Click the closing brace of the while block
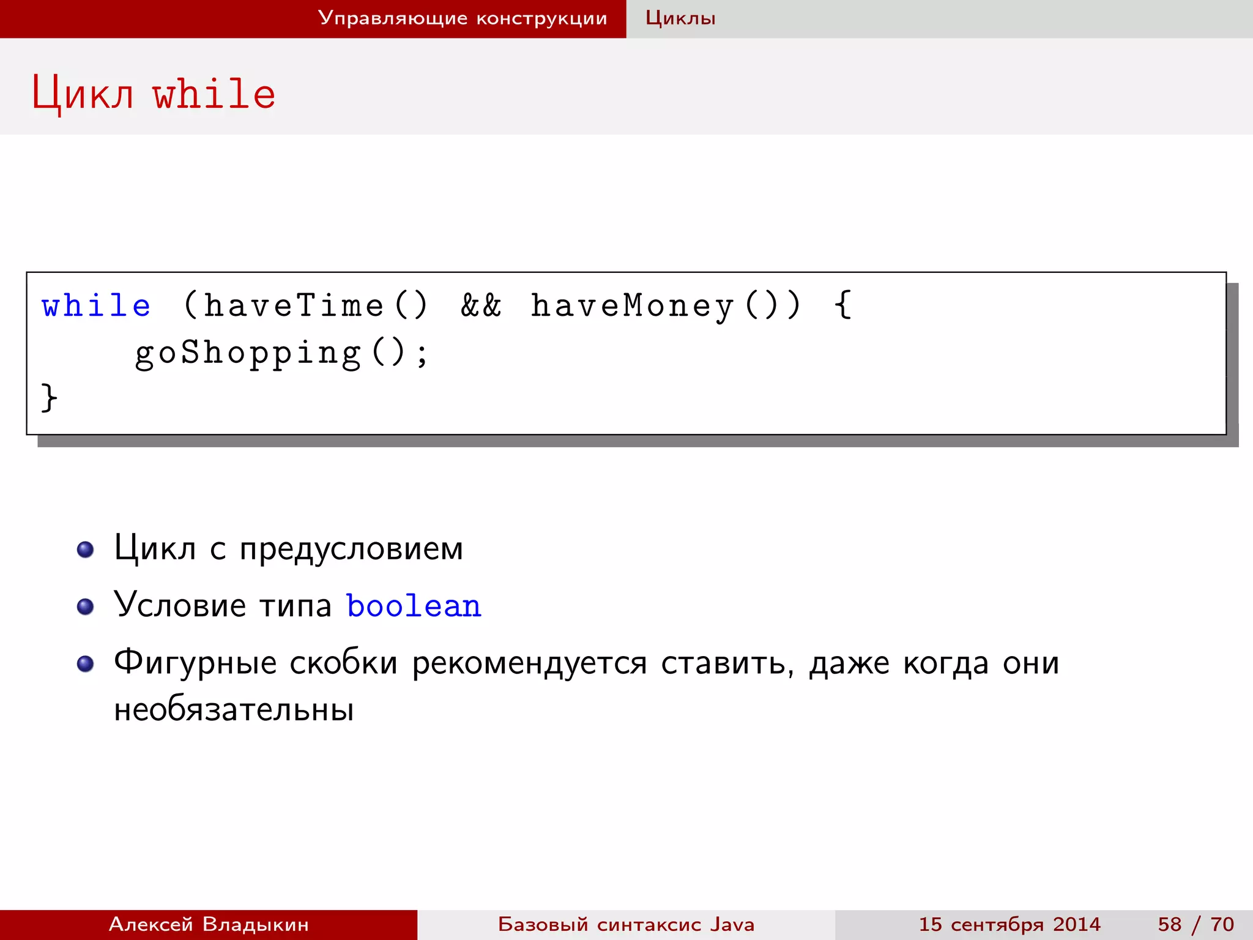1253x940 pixels. [x=49, y=398]
